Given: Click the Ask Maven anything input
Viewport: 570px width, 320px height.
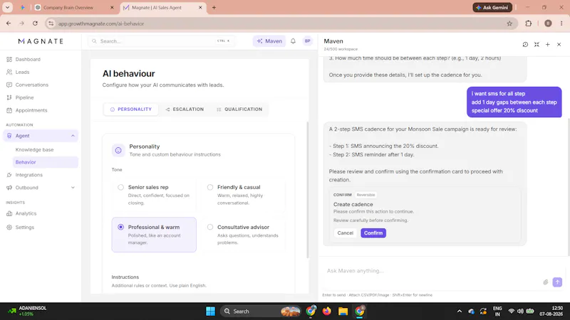Looking at the screenshot, I should [x=431, y=271].
